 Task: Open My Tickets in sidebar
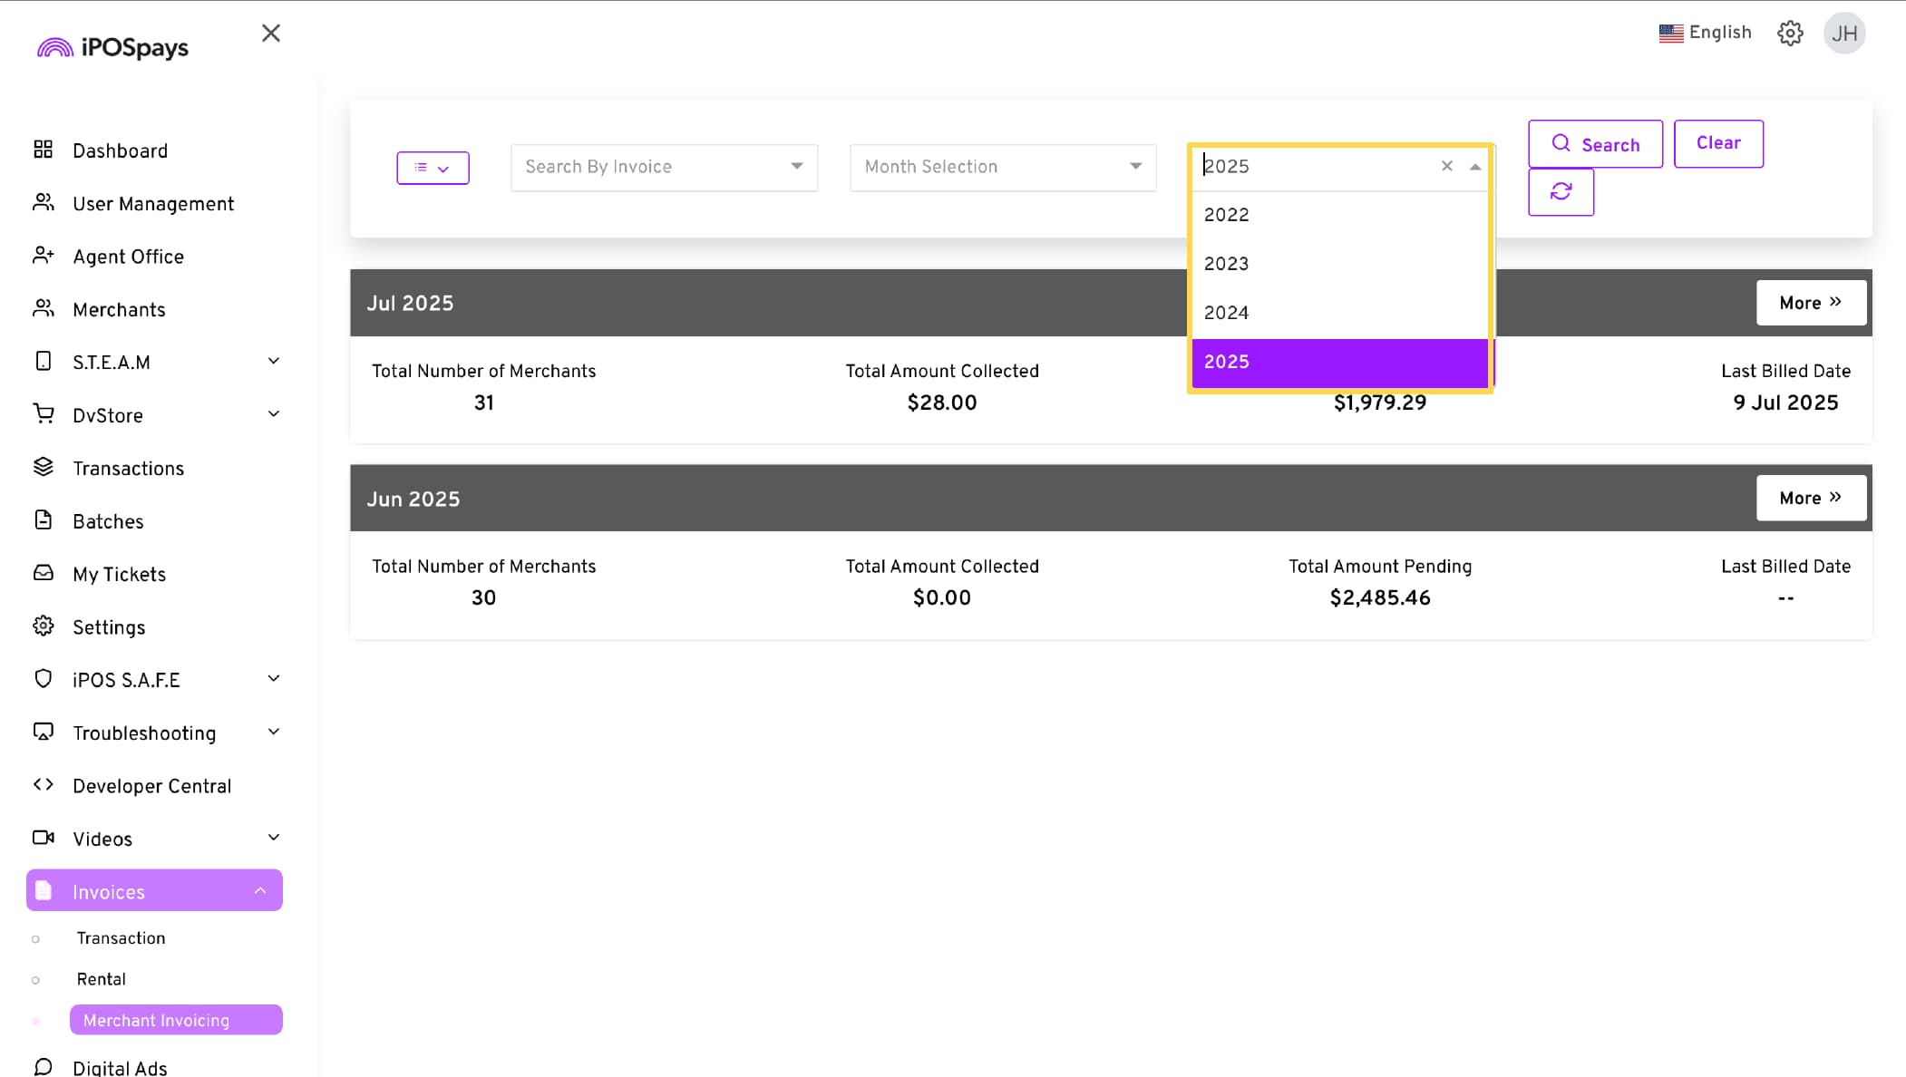point(119,574)
